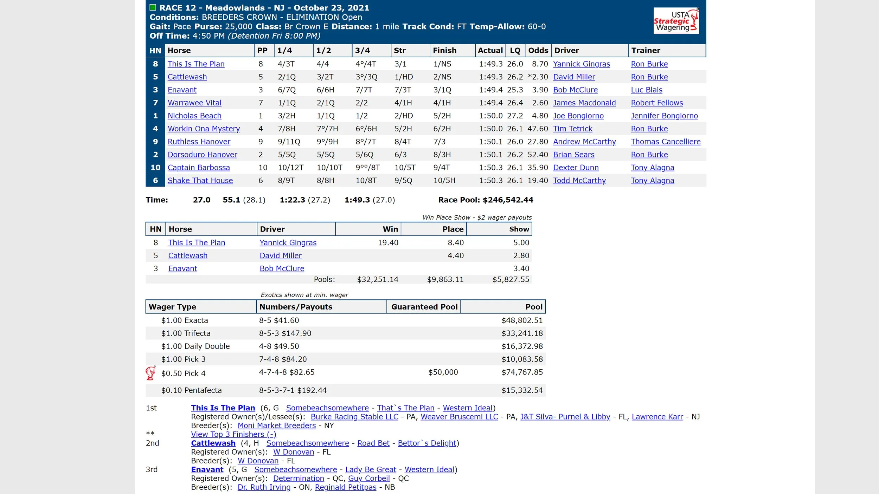Open trainer Tony Alagna for Captain Barbossa
879x494 pixels.
pos(652,168)
